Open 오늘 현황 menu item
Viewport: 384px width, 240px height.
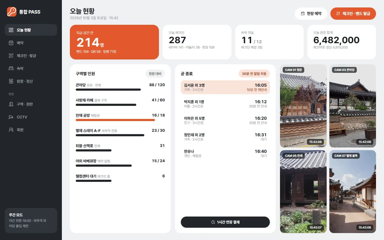pyautogui.click(x=31, y=30)
